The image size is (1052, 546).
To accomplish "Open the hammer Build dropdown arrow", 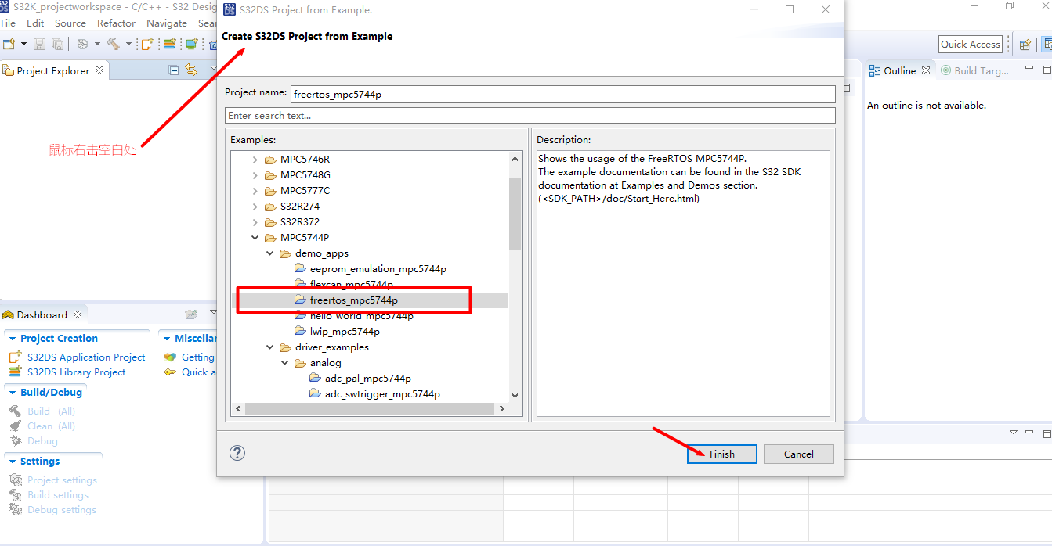I will 128,45.
